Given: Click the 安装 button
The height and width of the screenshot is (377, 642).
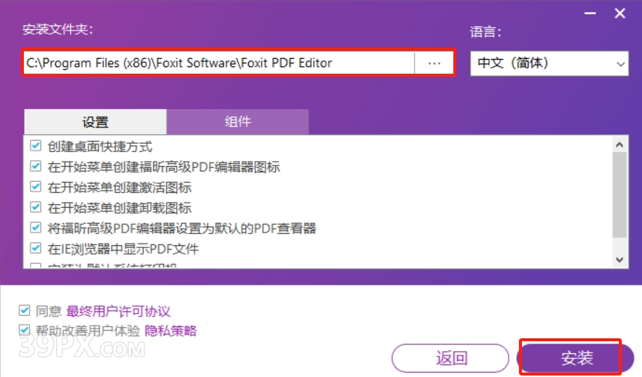Looking at the screenshot, I should [576, 358].
